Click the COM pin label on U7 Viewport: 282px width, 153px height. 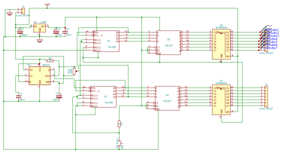point(227,112)
